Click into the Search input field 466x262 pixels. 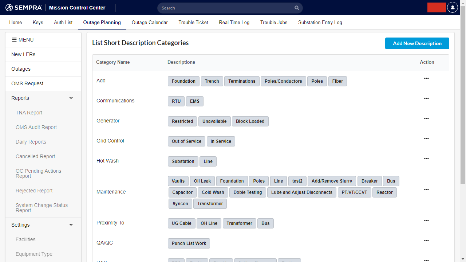click(x=226, y=8)
